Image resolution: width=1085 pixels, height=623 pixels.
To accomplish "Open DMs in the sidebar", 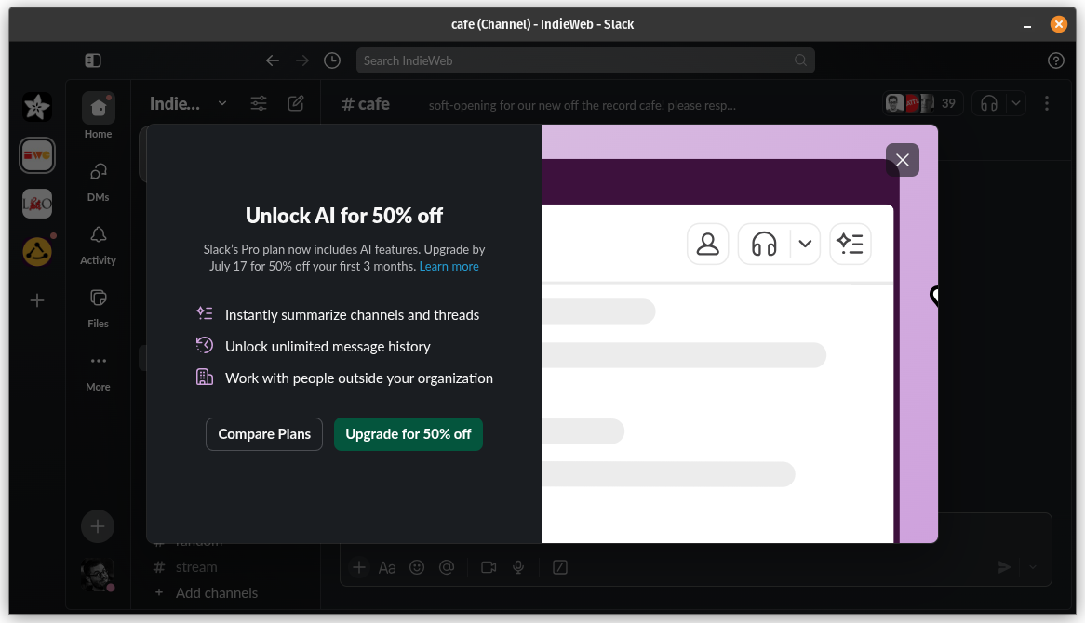I will click(x=99, y=181).
